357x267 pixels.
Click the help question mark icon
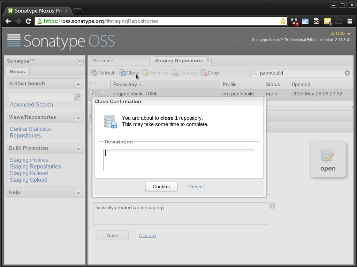[x=272, y=206]
